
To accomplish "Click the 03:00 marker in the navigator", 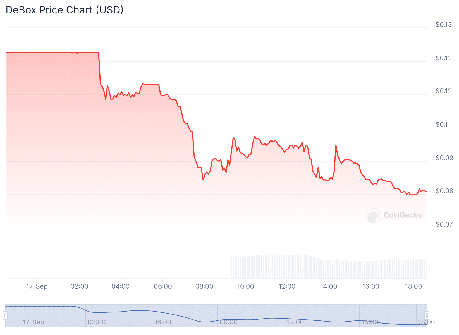I will click(97, 322).
